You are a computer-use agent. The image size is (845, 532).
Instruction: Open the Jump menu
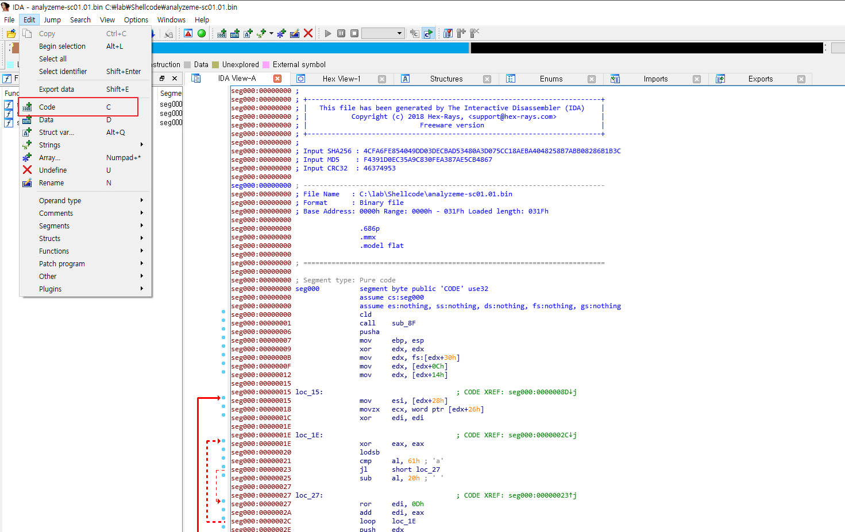click(52, 20)
